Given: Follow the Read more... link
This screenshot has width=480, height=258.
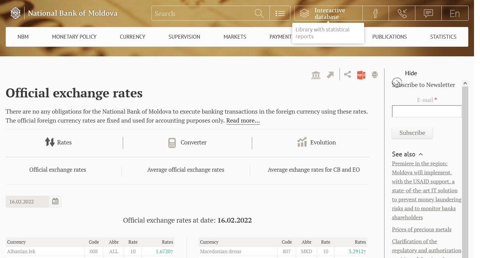Looking at the screenshot, I should 243,121.
